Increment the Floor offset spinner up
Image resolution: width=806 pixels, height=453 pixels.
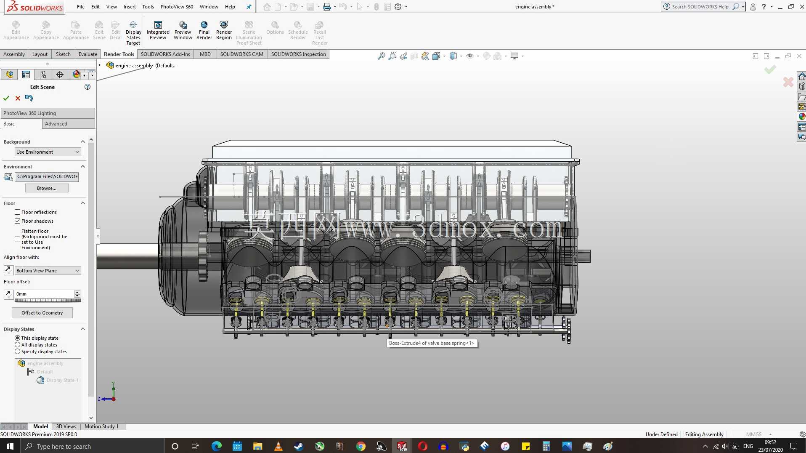(77, 292)
